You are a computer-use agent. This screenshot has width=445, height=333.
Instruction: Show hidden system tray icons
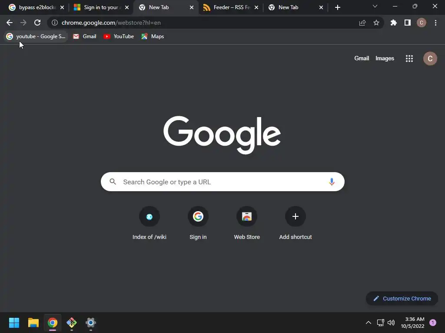pos(369,323)
